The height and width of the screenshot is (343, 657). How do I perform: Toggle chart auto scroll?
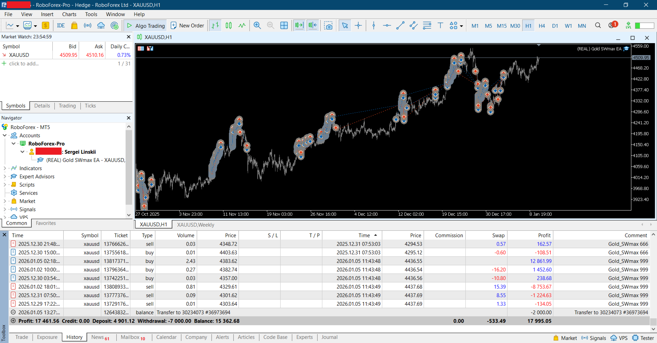(299, 26)
